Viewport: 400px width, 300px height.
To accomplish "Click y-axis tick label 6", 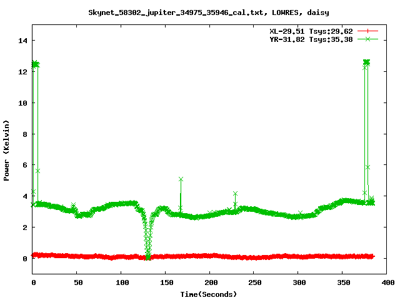I will (x=25, y=165).
